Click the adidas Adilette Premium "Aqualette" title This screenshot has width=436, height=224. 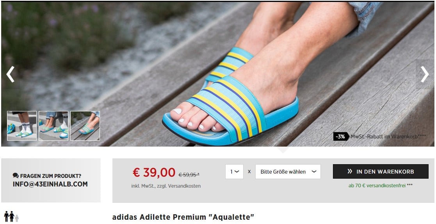coord(183,217)
